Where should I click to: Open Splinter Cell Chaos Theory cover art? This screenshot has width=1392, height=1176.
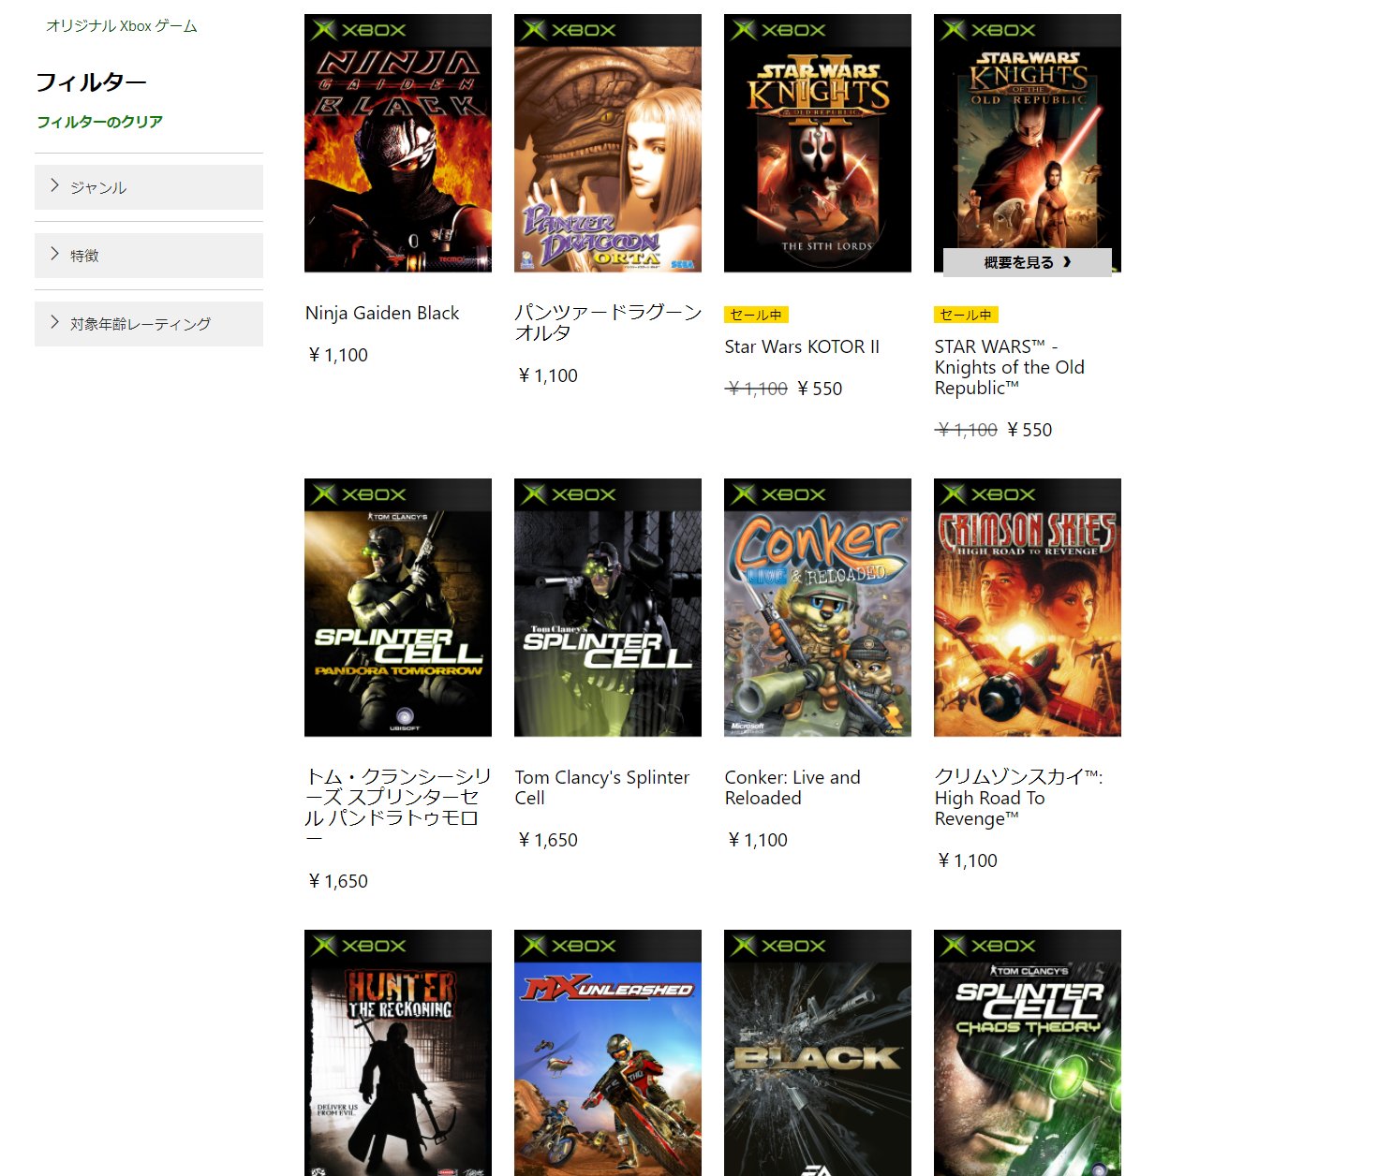coord(1028,1052)
